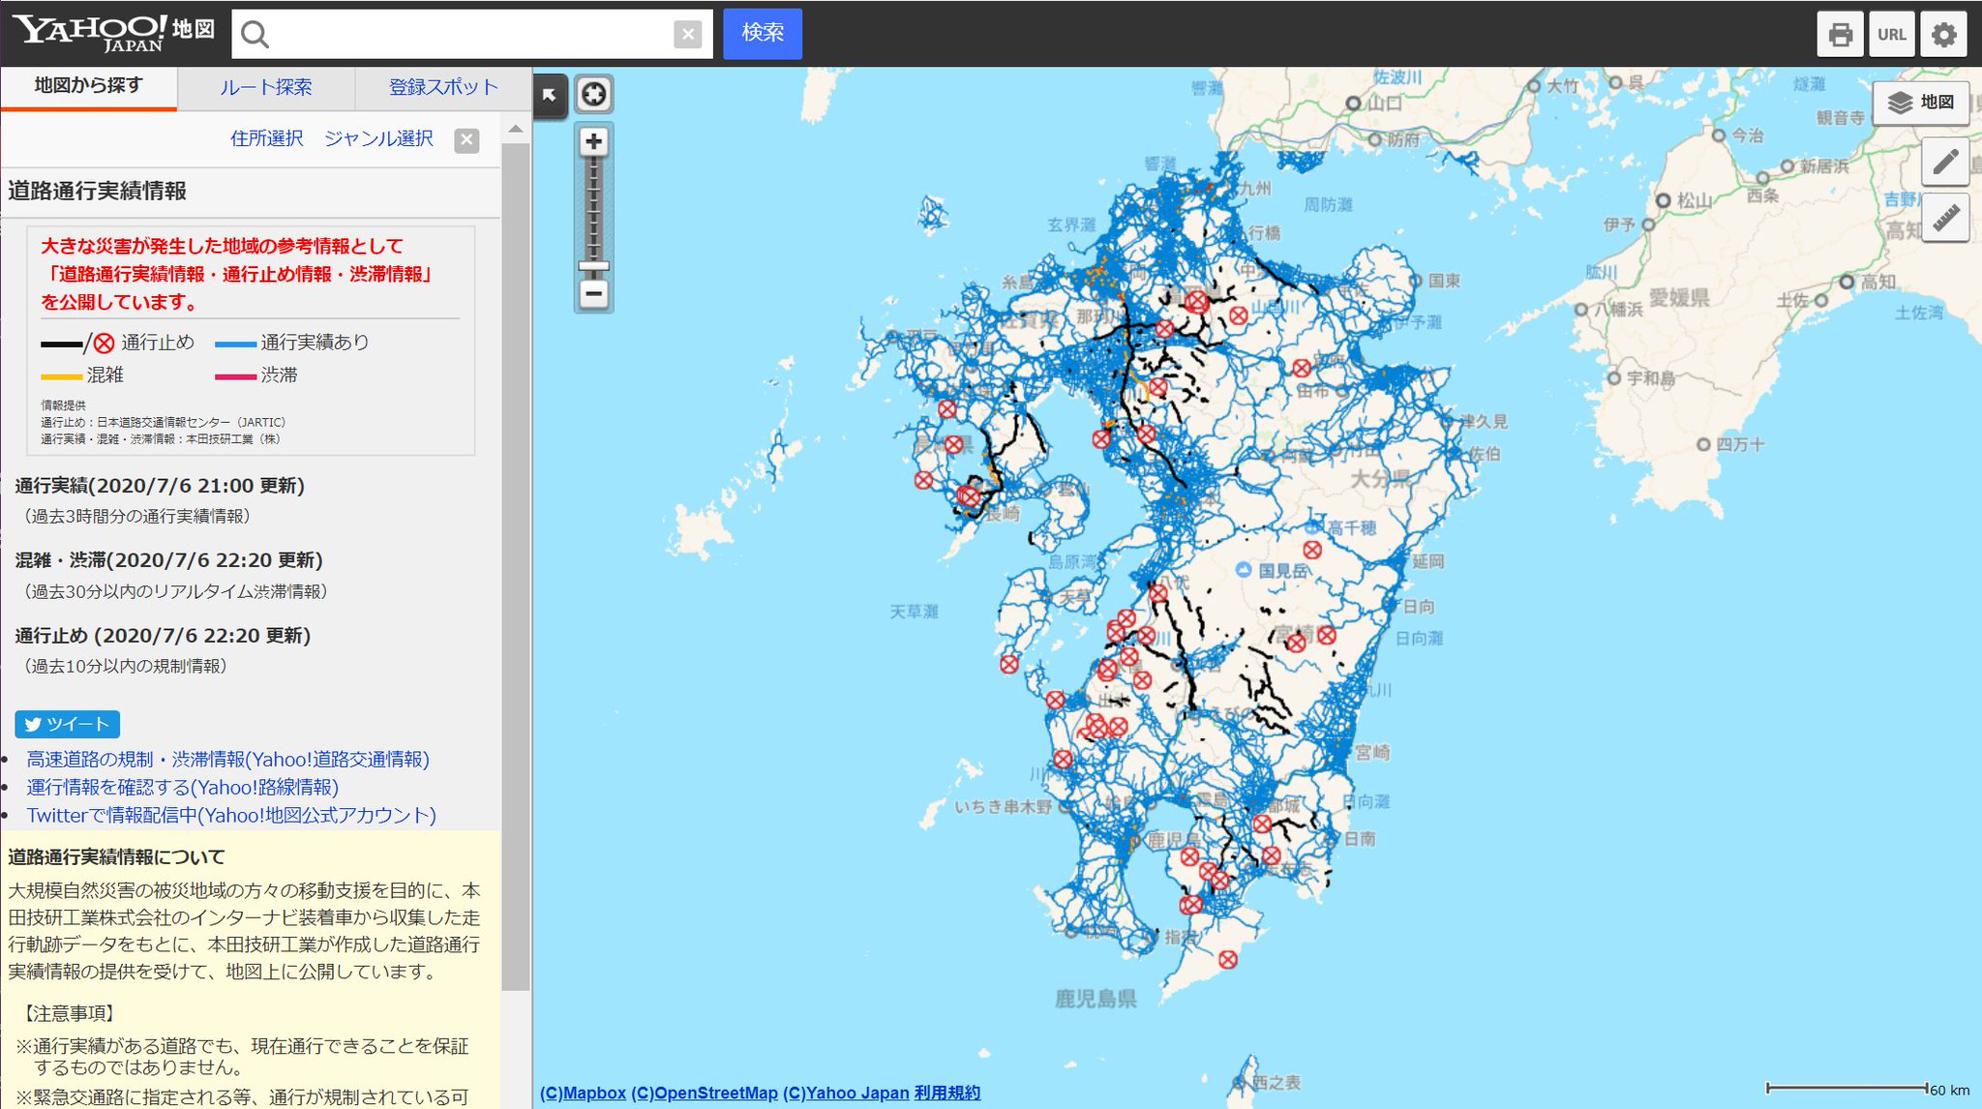
Task: Switch to 登録スポット tab
Action: pyautogui.click(x=443, y=87)
